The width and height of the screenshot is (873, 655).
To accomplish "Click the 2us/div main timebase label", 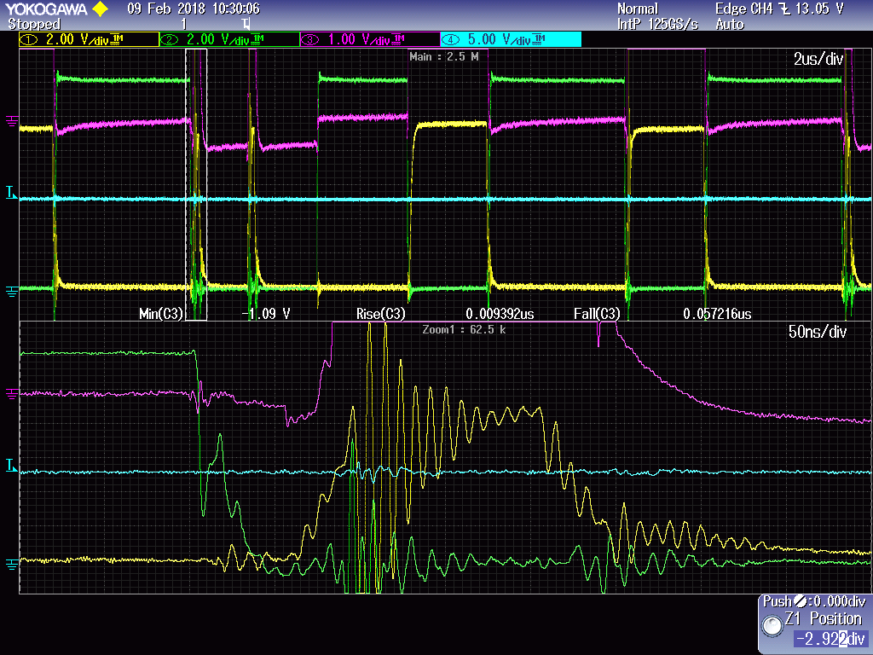I will click(818, 59).
